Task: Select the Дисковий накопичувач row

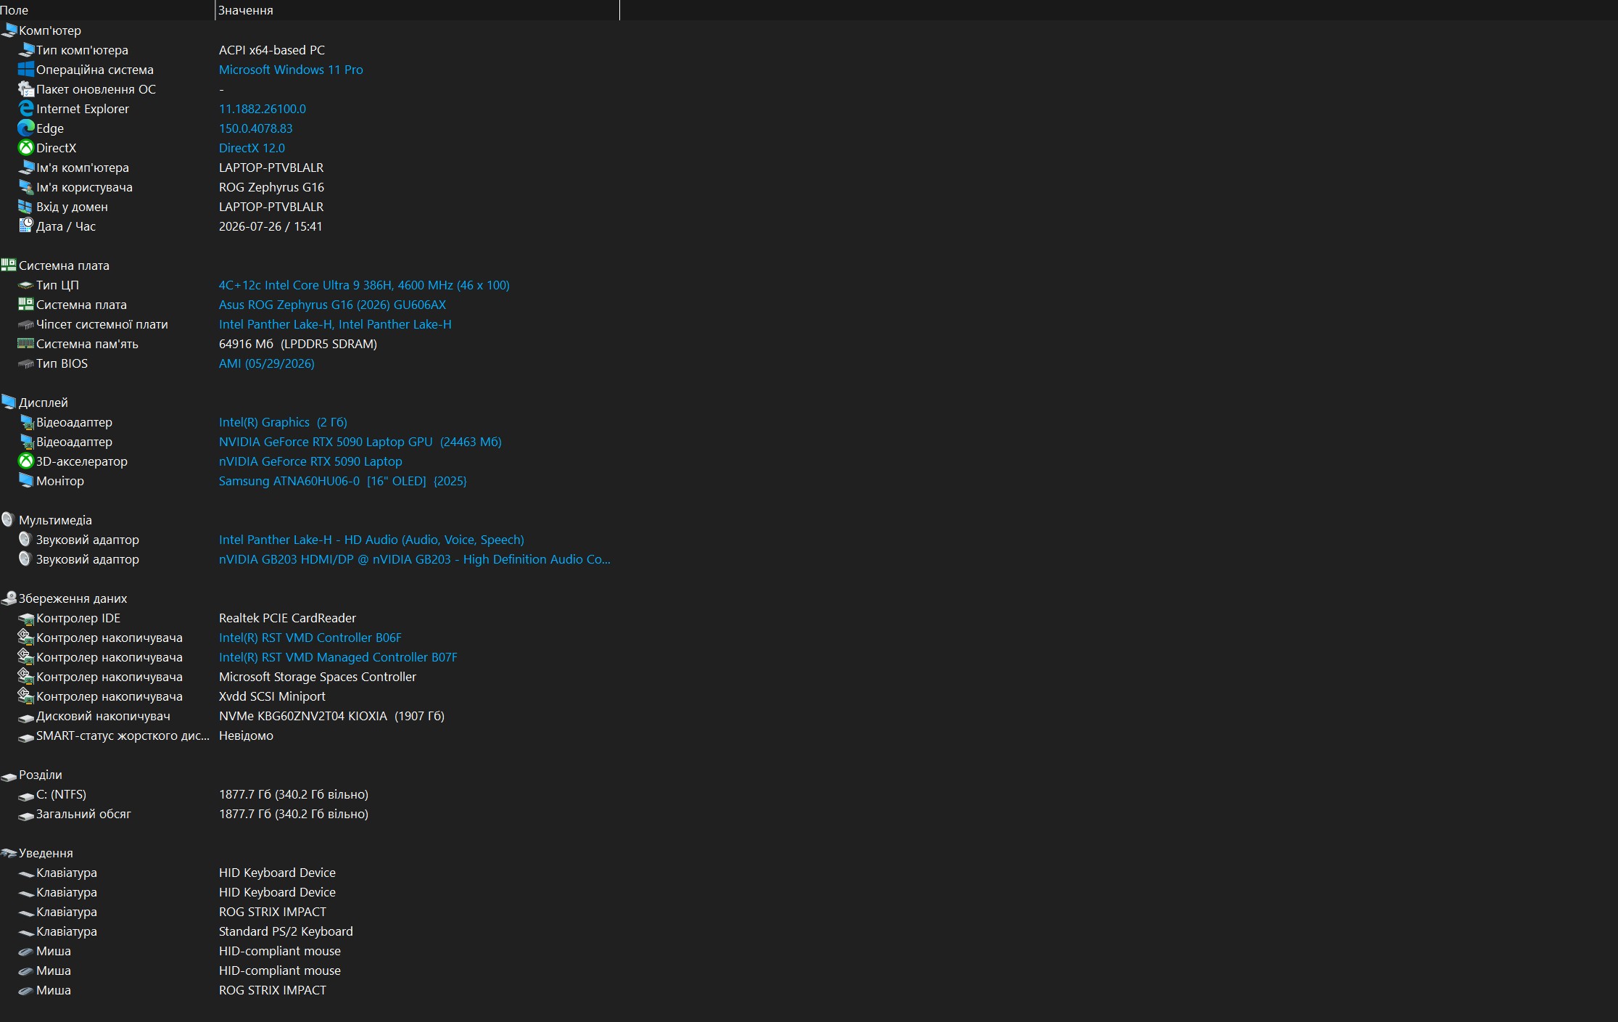Action: pyautogui.click(x=310, y=716)
